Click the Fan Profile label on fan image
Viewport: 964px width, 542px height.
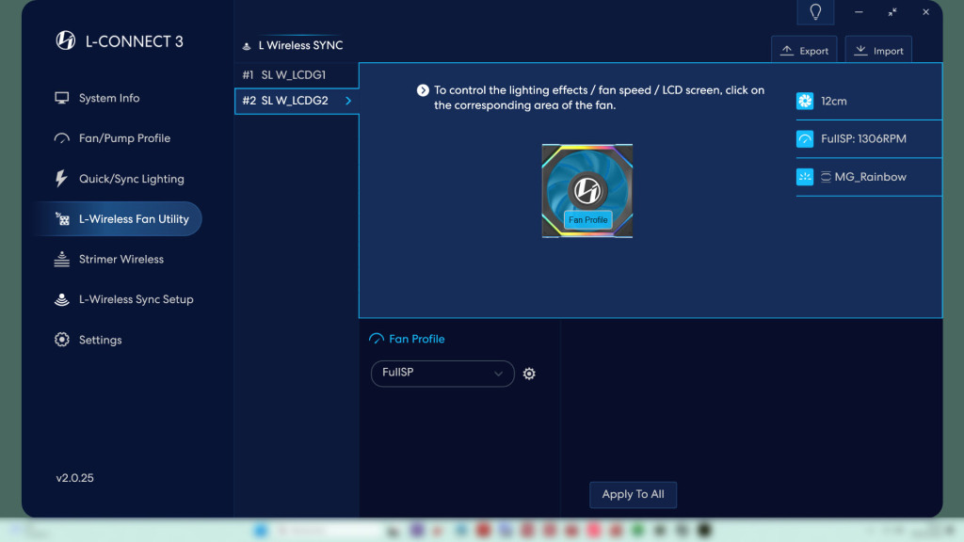point(587,220)
